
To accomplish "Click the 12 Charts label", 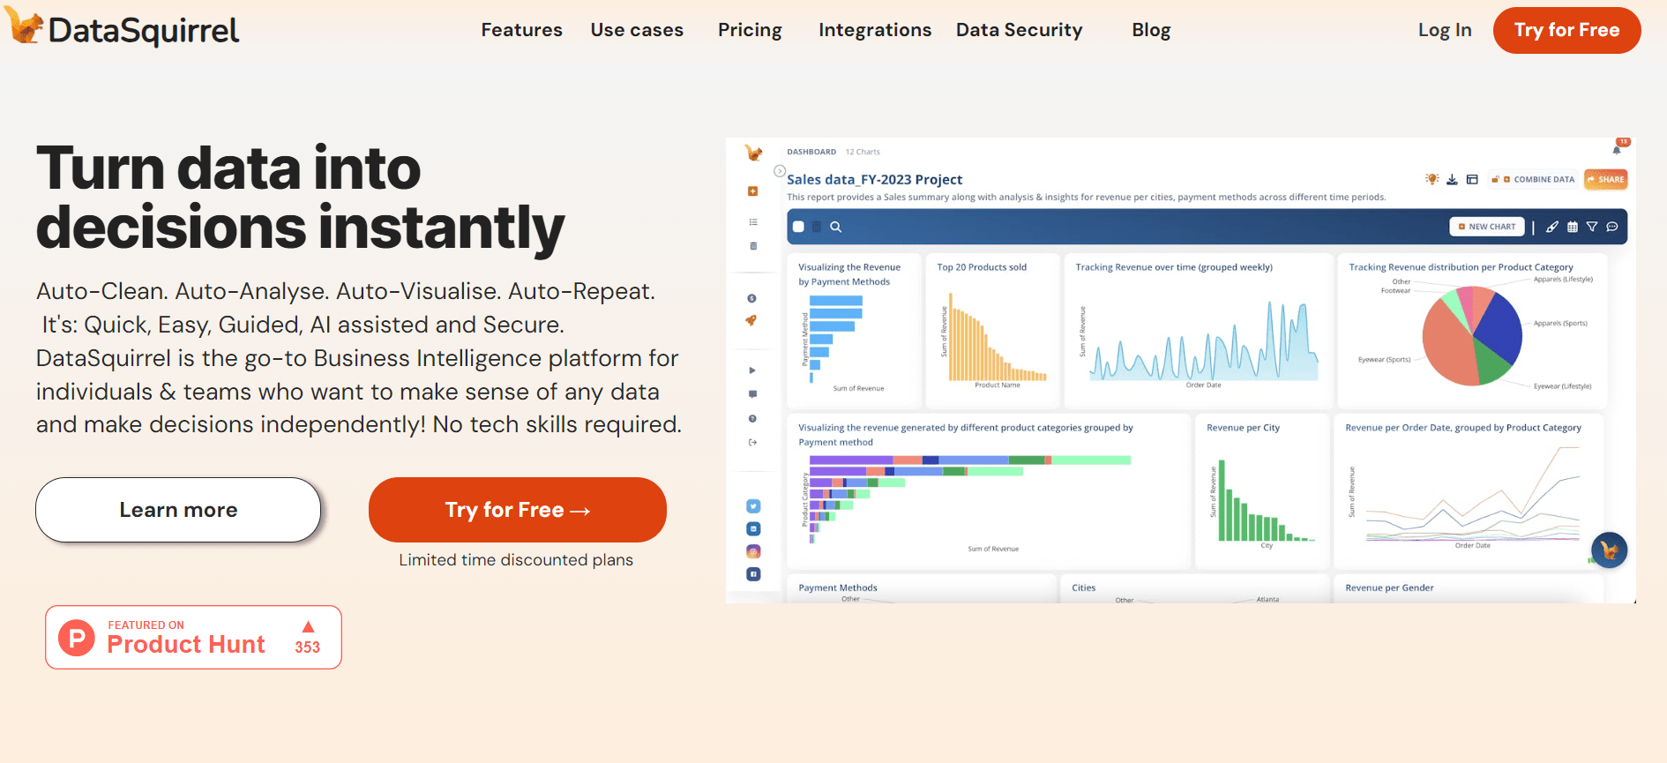I will tap(863, 152).
